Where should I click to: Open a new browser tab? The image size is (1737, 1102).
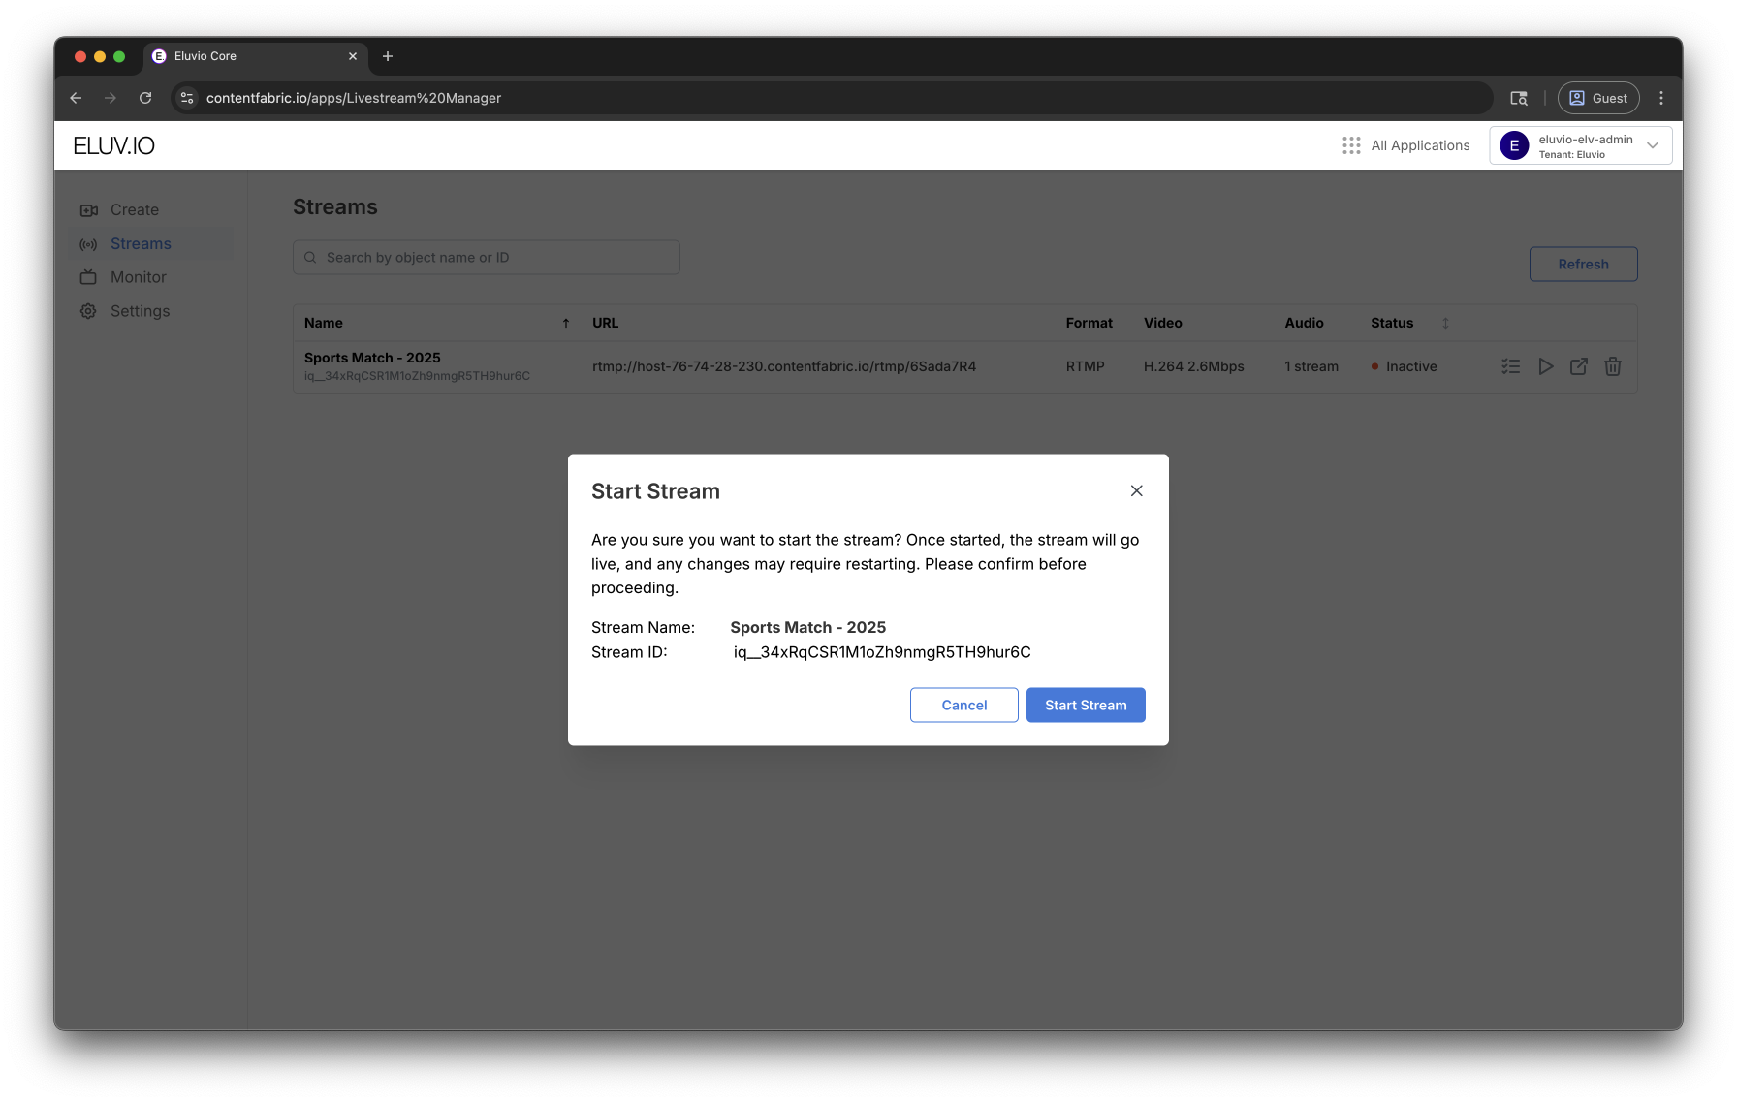[388, 56]
